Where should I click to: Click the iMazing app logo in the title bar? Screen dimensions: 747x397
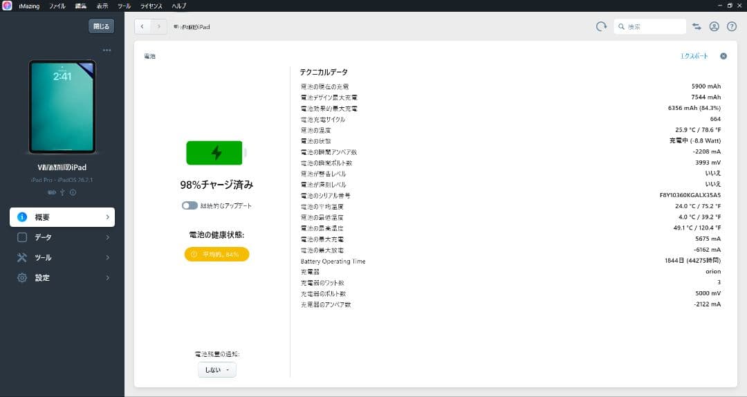tap(7, 6)
